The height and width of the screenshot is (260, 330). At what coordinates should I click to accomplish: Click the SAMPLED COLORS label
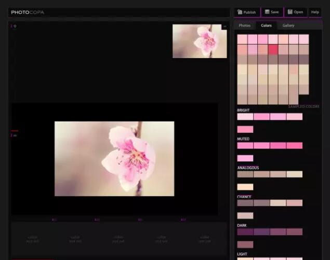click(303, 106)
